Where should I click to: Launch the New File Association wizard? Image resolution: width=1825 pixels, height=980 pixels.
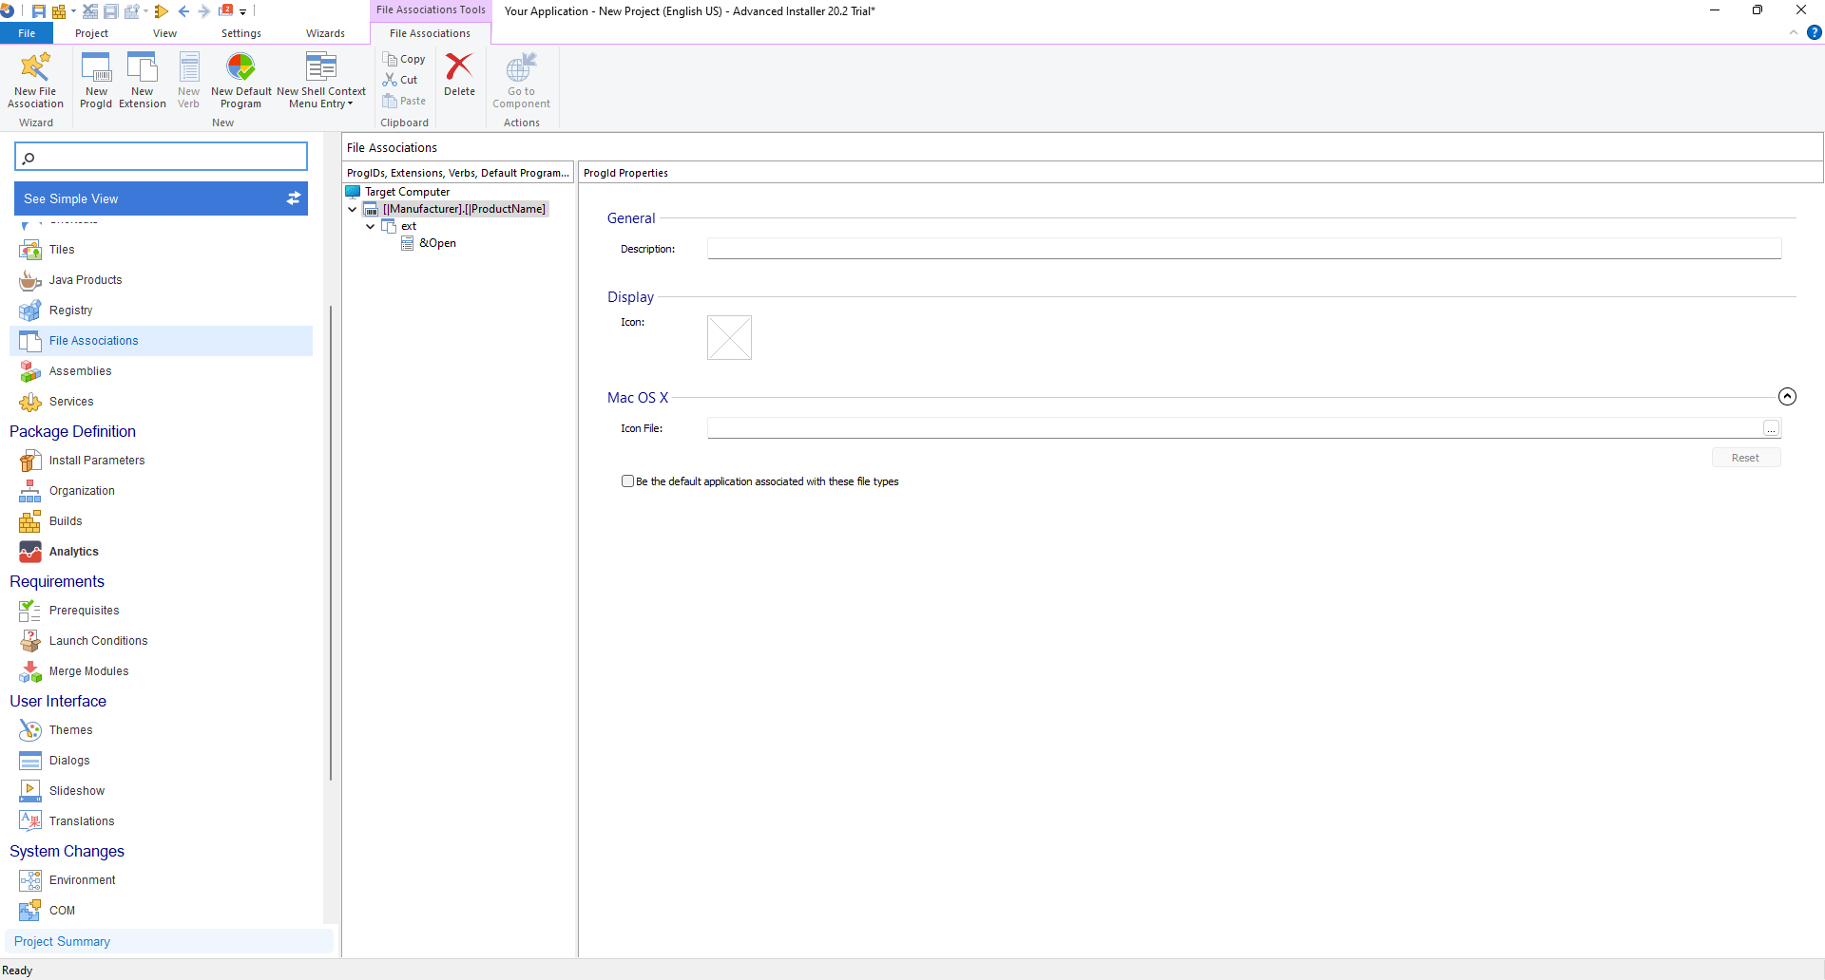click(36, 81)
